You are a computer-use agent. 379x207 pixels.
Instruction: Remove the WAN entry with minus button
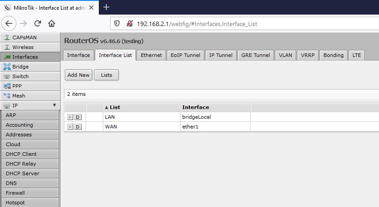[70, 127]
